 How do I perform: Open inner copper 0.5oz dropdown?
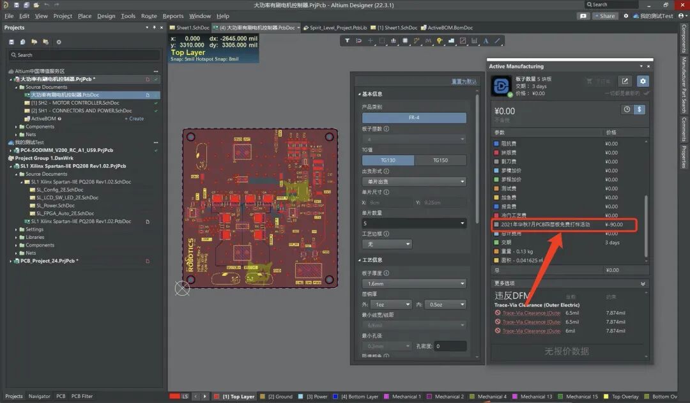click(x=446, y=305)
